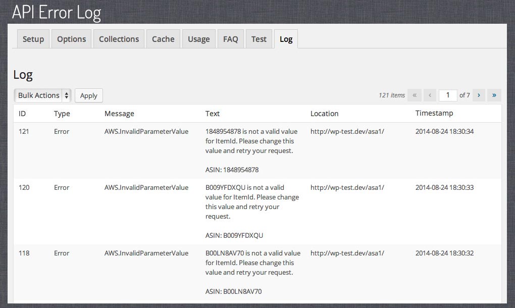
Task: Click the Location column header
Action: (324, 114)
